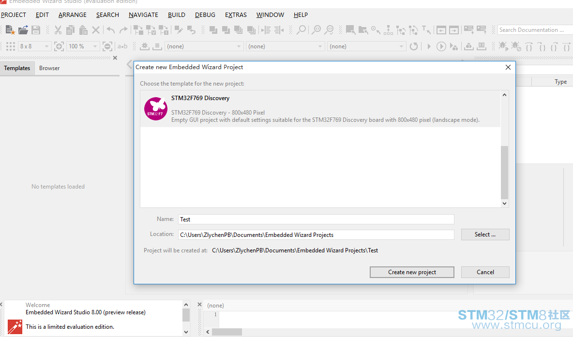
Task: Open the 8 x 8 grid size dropdown
Action: [34, 46]
